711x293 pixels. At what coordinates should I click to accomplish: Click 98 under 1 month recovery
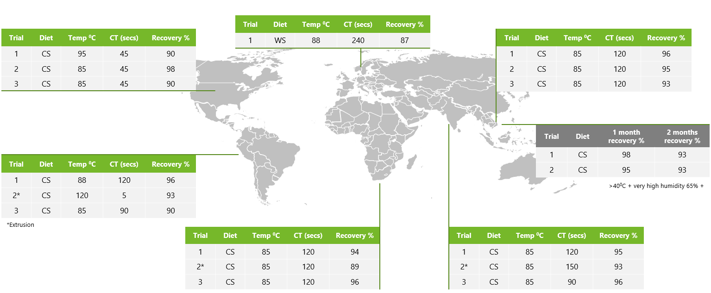click(626, 155)
